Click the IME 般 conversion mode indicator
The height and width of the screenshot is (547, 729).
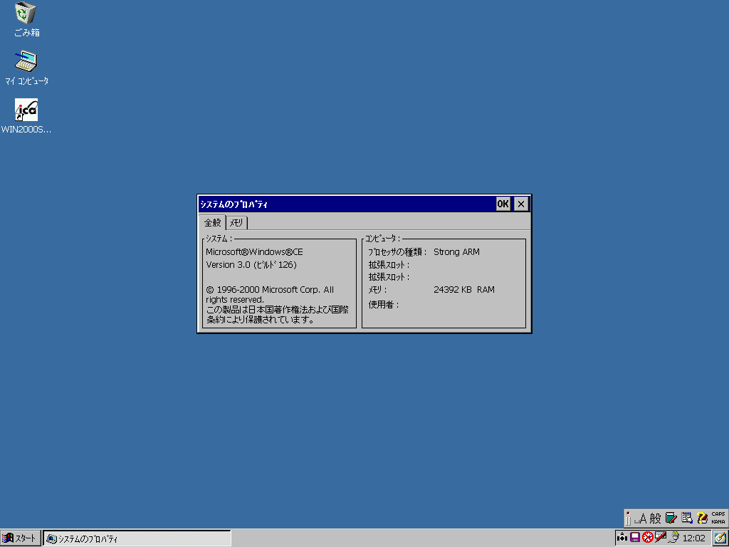(655, 519)
